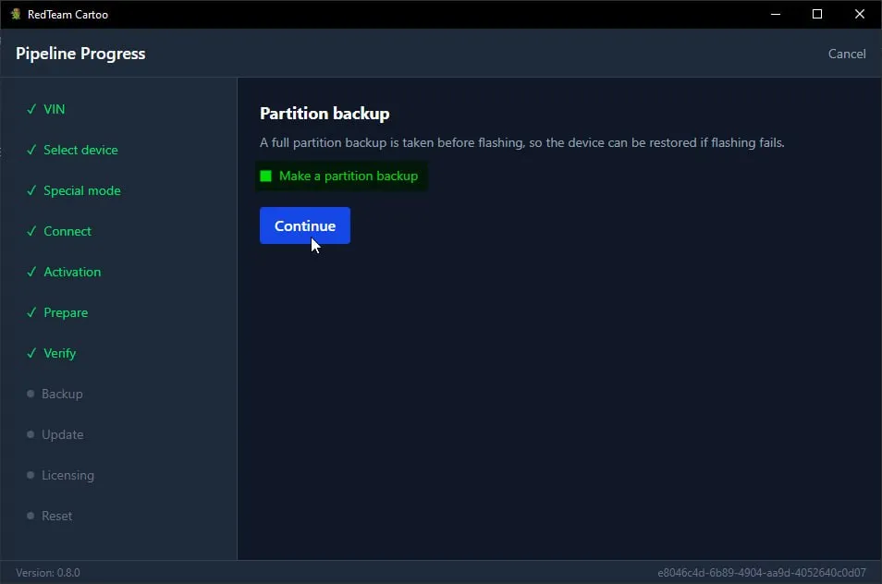This screenshot has width=882, height=584.
Task: Click the pending dot beside Licensing
Action: [31, 475]
